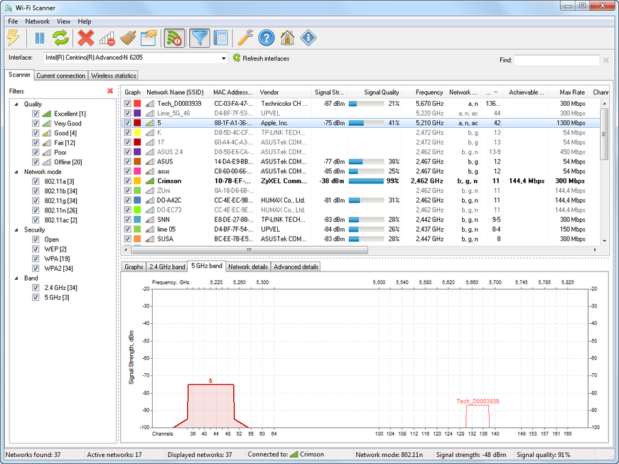Toggle the filter funnel icon
The height and width of the screenshot is (464, 619).
pyautogui.click(x=199, y=38)
